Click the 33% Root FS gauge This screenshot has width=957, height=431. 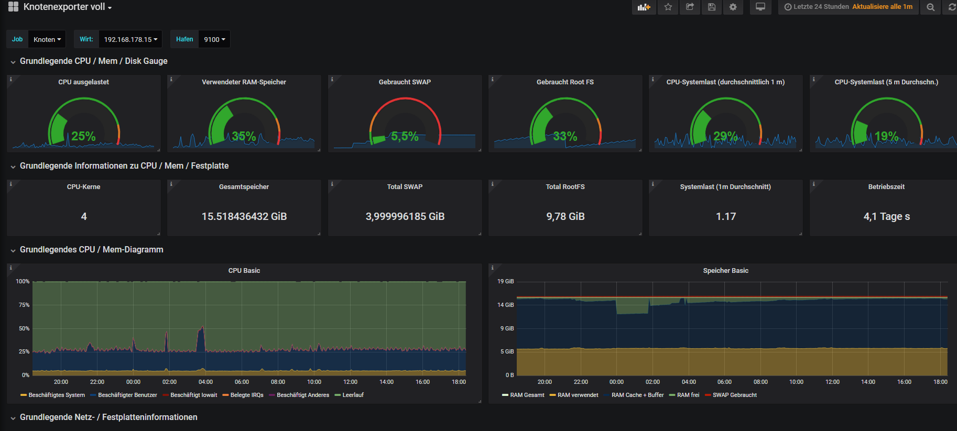[x=565, y=121]
